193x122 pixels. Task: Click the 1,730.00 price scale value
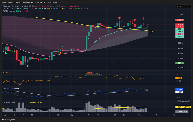180,53
